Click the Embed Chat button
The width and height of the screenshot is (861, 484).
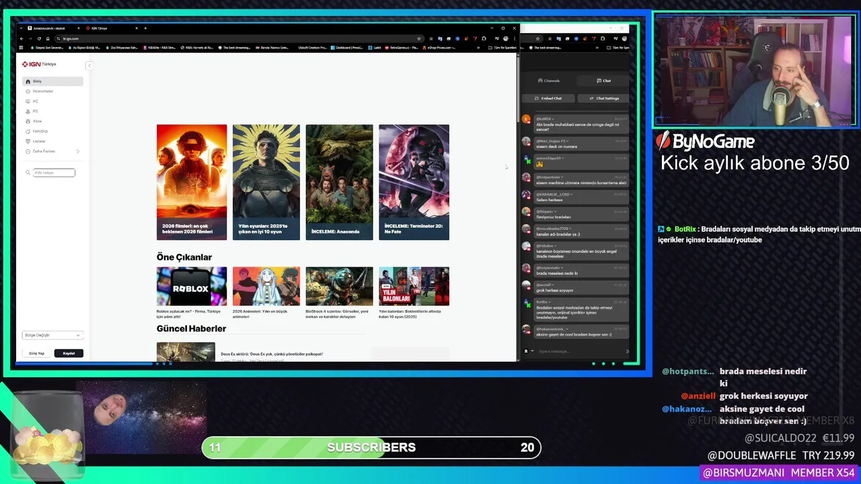[549, 98]
